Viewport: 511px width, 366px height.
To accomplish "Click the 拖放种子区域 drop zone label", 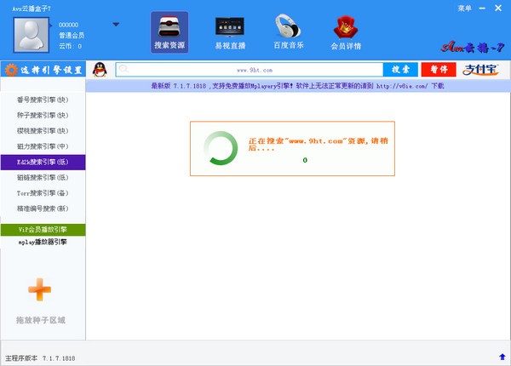I will click(41, 320).
